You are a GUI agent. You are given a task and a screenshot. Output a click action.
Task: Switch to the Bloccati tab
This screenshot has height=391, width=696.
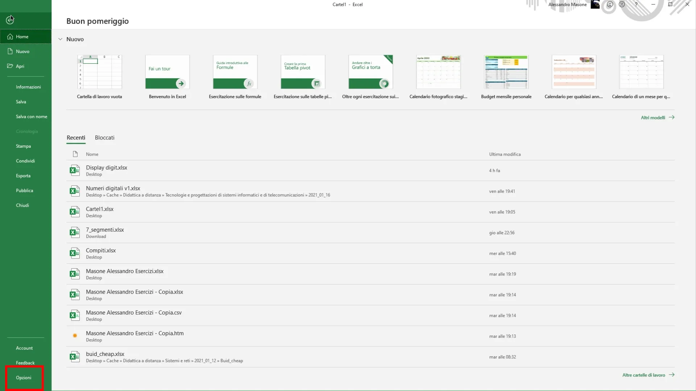click(104, 138)
